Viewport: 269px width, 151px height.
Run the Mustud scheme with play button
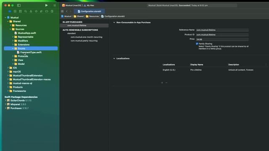pyautogui.click(x=46, y=5)
